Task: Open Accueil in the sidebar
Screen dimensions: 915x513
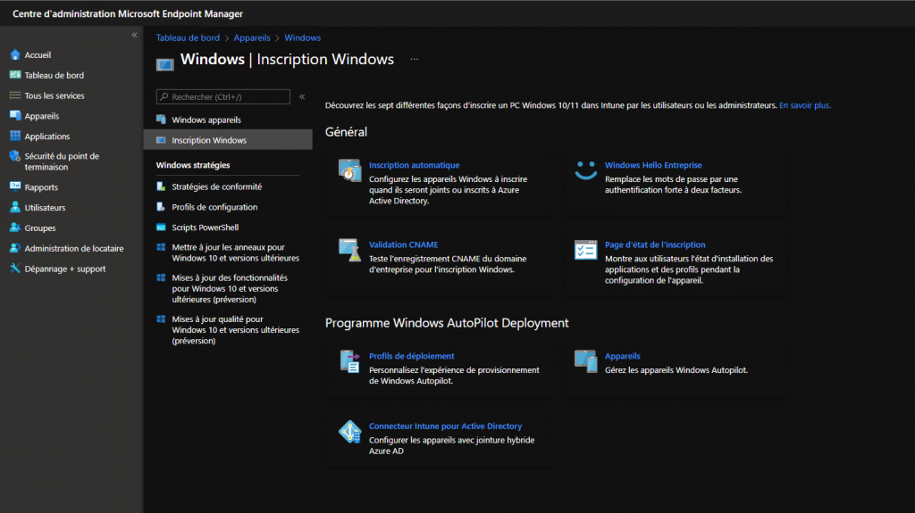Action: (x=38, y=54)
